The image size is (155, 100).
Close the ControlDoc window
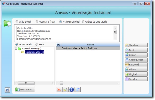click(147, 4)
